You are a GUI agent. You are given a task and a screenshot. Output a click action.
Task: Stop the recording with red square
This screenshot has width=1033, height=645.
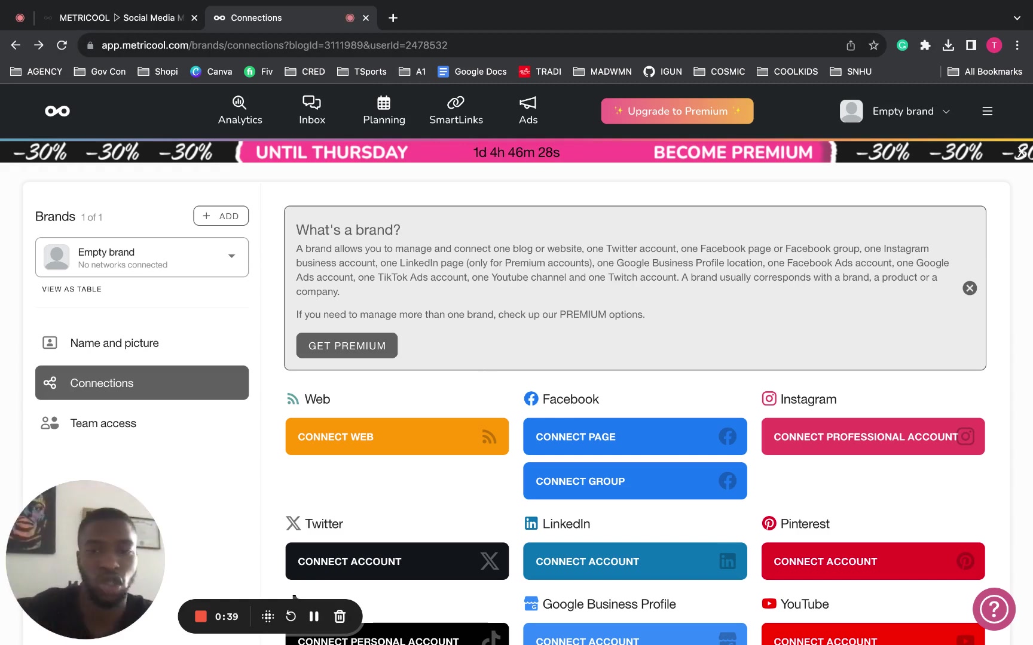201,616
